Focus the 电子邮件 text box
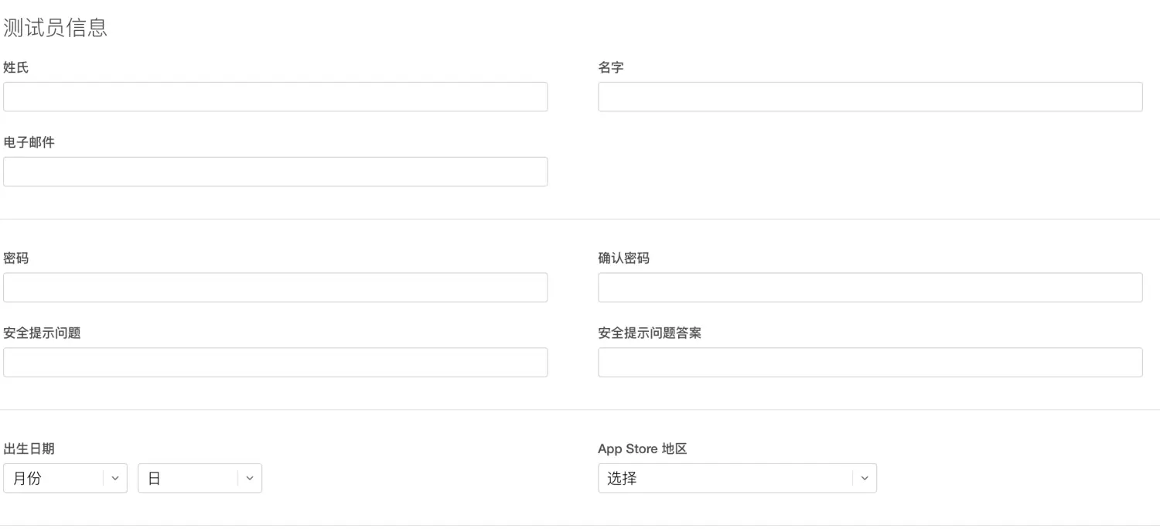Image resolution: width=1160 pixels, height=529 pixels. click(275, 172)
